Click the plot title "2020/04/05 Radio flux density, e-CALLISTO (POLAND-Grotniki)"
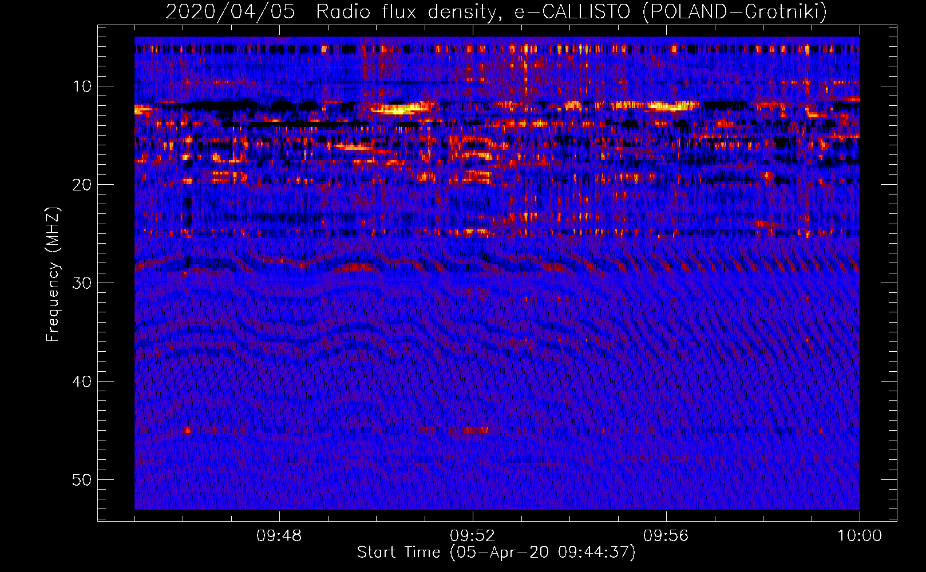926x572 pixels. tap(496, 11)
